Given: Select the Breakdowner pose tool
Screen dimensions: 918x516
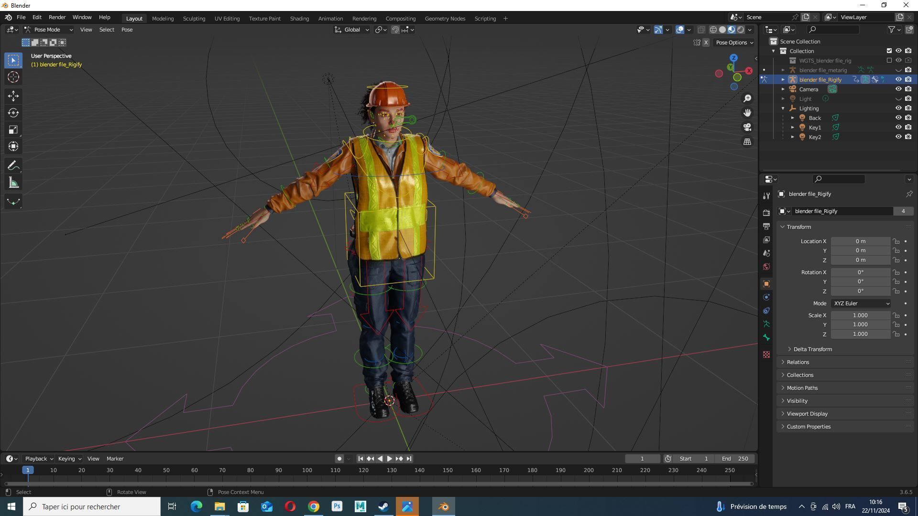Looking at the screenshot, I should (x=13, y=202).
